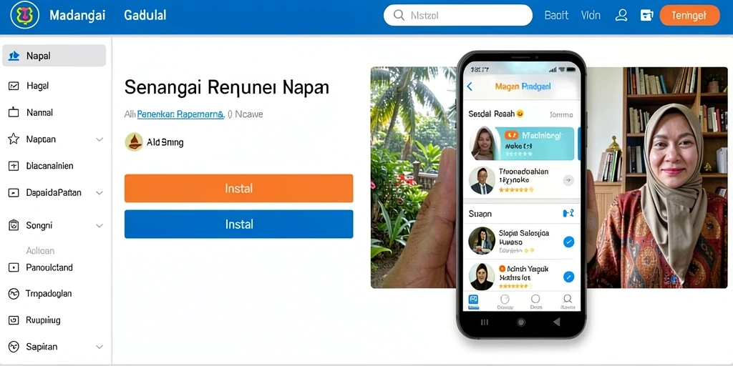Expand the DapaidaPattan chevron
This screenshot has width=733, height=366.
point(99,192)
